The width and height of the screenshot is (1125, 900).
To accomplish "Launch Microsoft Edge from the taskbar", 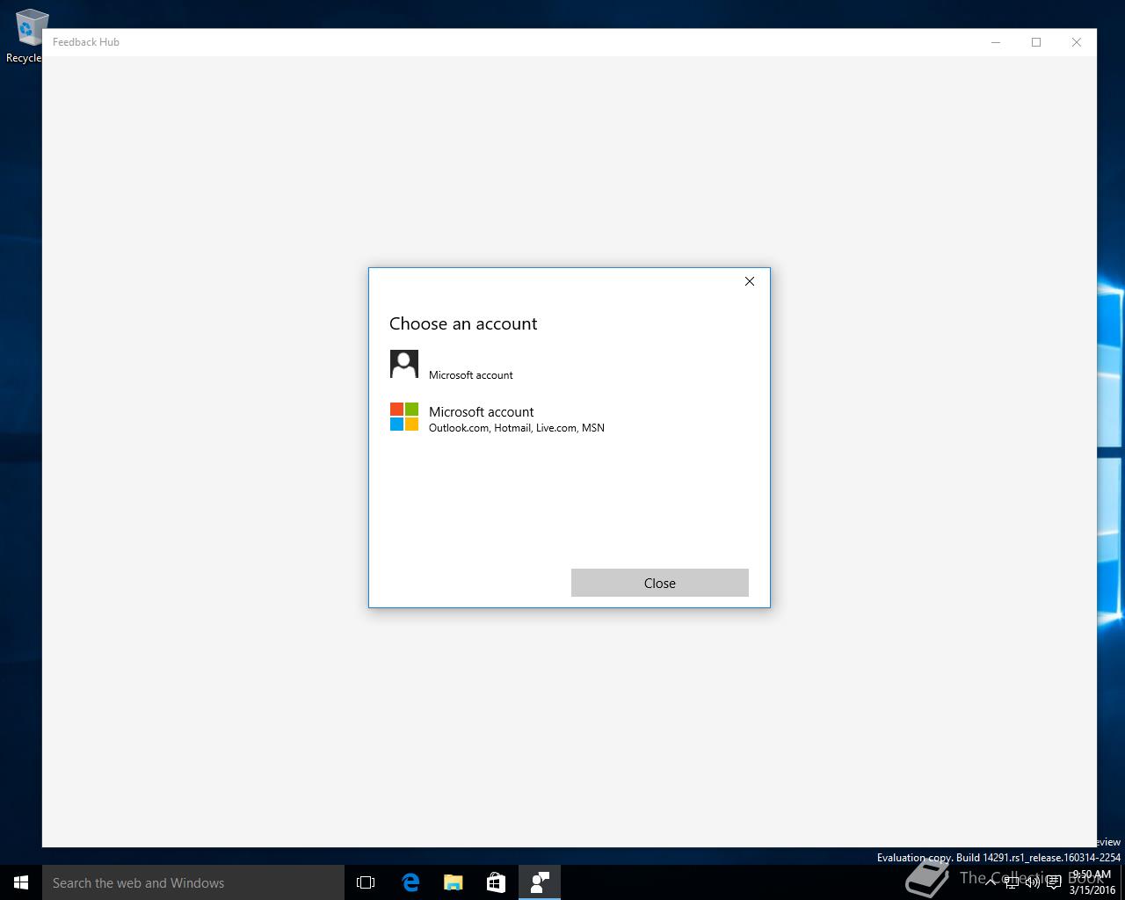I will (x=410, y=882).
